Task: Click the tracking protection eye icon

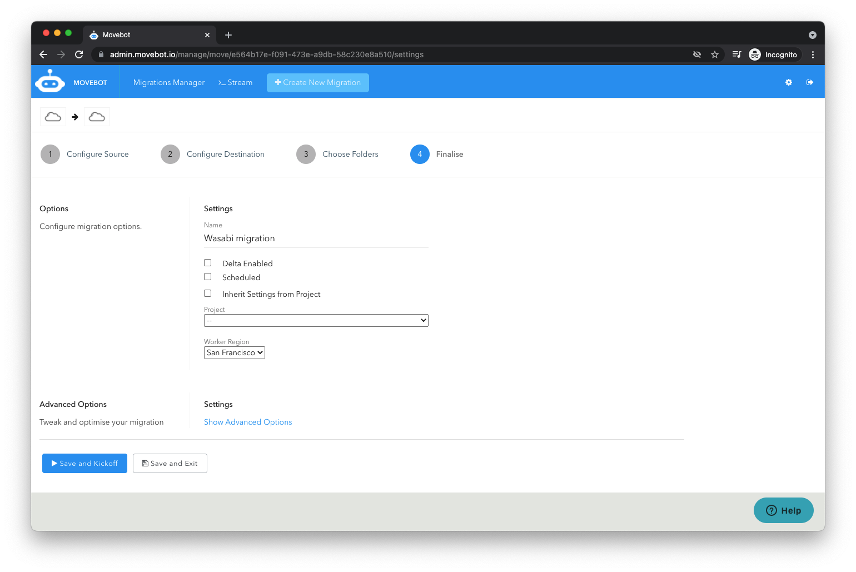Action: (697, 54)
